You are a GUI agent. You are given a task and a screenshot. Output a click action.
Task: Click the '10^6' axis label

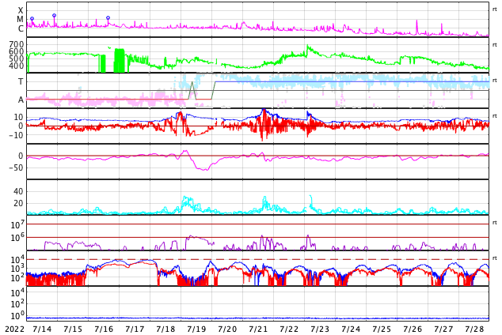[x=17, y=237]
